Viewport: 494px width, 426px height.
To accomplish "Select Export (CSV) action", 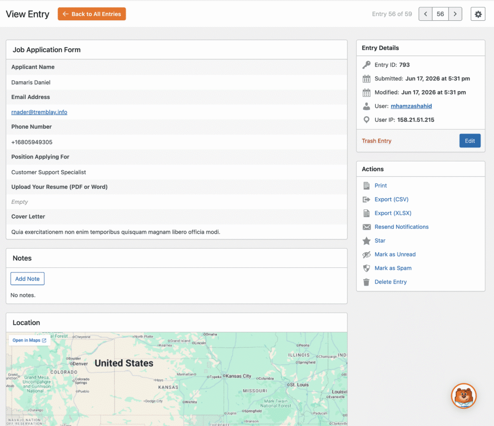I will coord(391,200).
